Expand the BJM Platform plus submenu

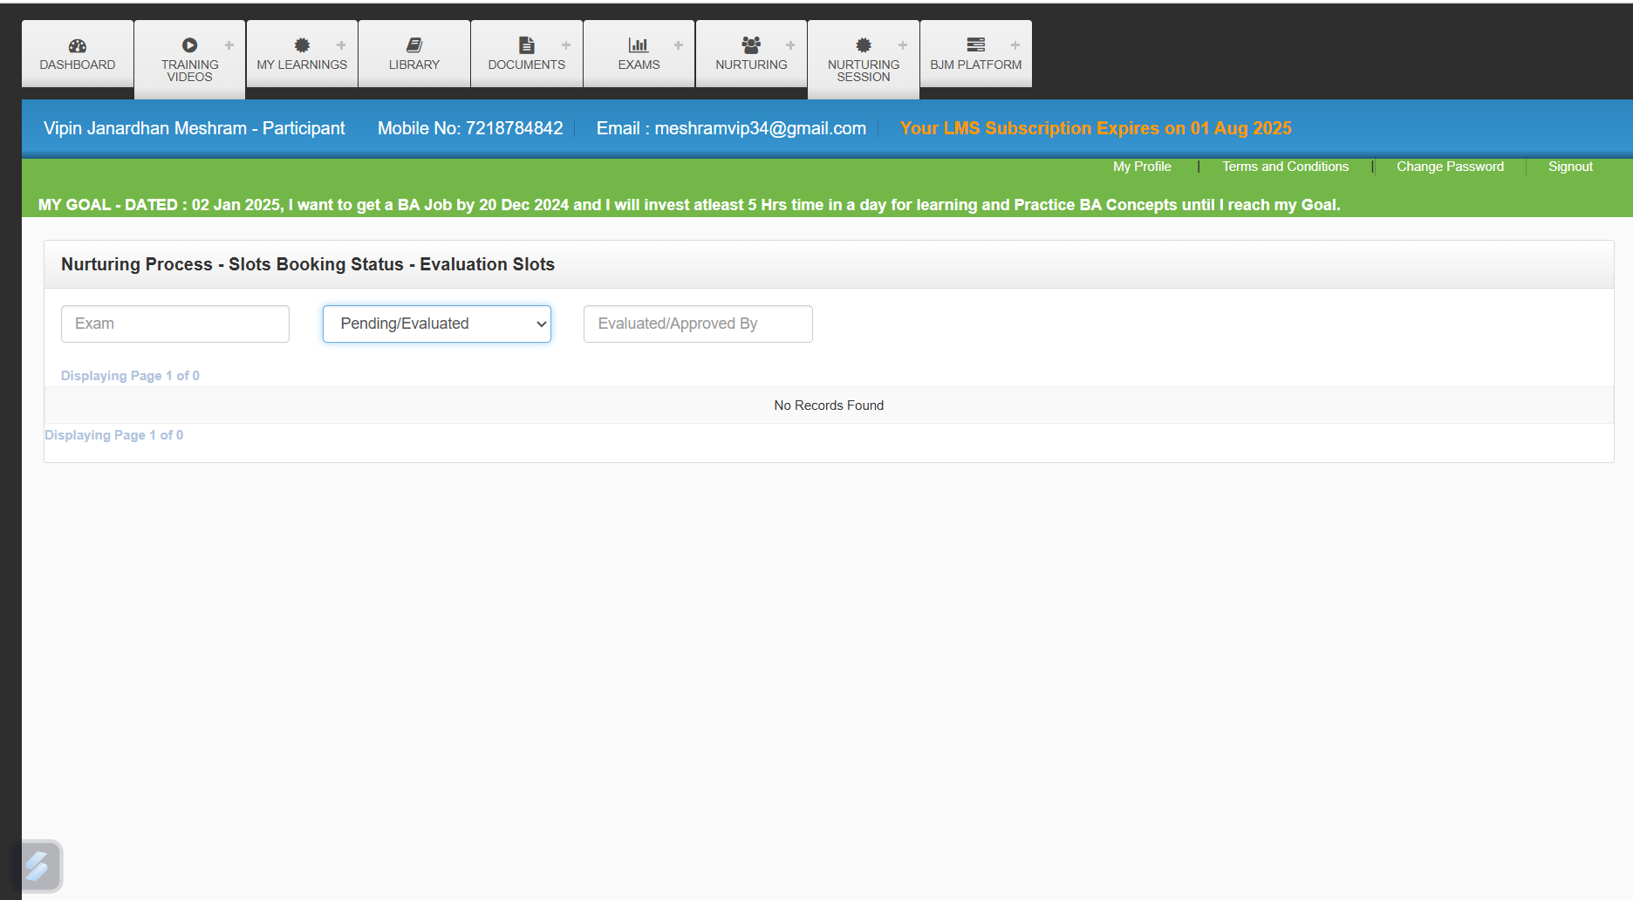pos(1015,45)
